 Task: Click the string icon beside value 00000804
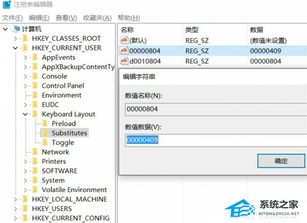tap(124, 51)
